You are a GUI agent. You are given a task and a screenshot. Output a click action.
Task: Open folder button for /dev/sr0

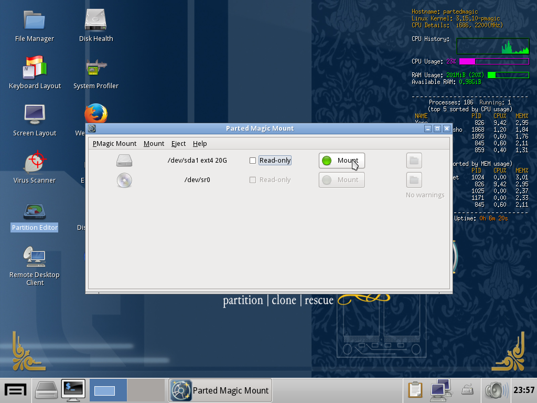click(414, 180)
